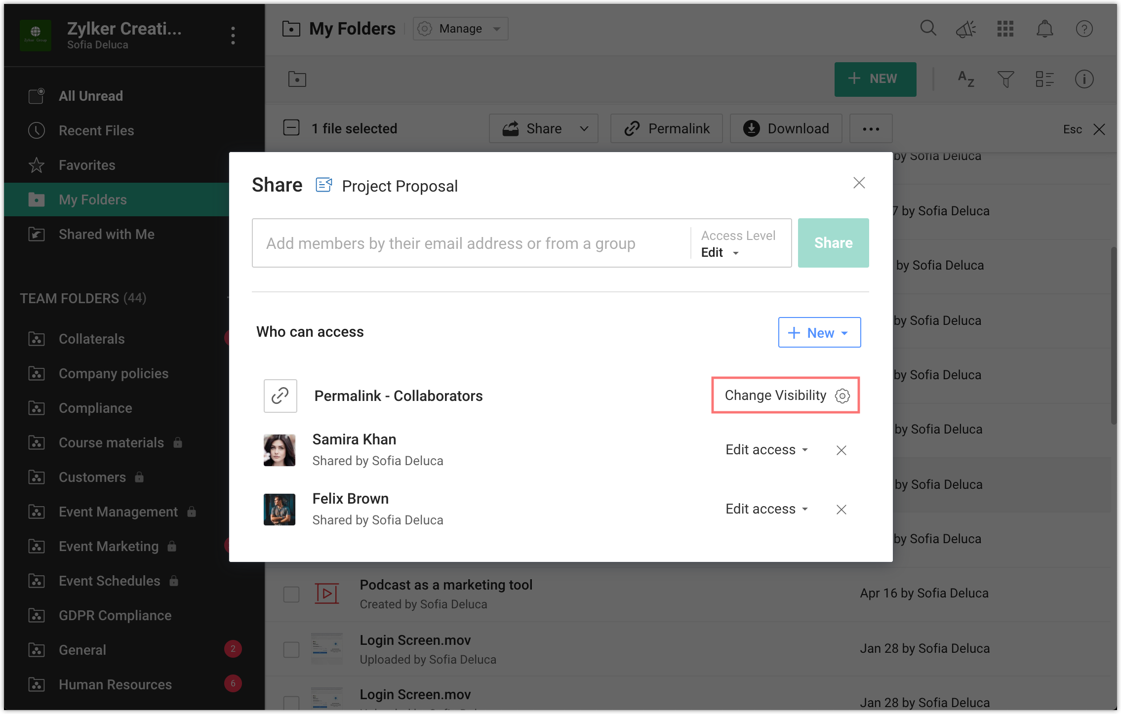Screen dimensions: 1121x714
Task: Open Felix Brown's Edit access dropdown
Action: [x=766, y=509]
